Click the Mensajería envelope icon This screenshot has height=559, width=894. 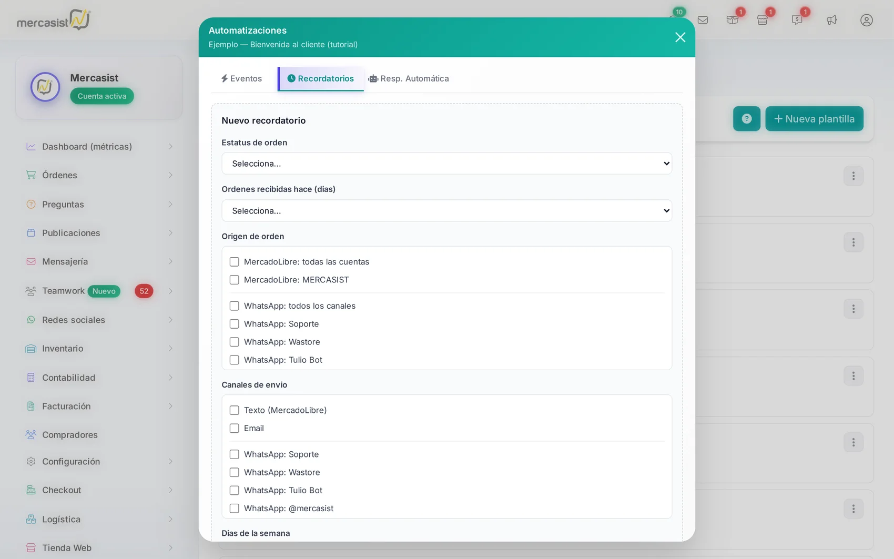click(x=31, y=261)
